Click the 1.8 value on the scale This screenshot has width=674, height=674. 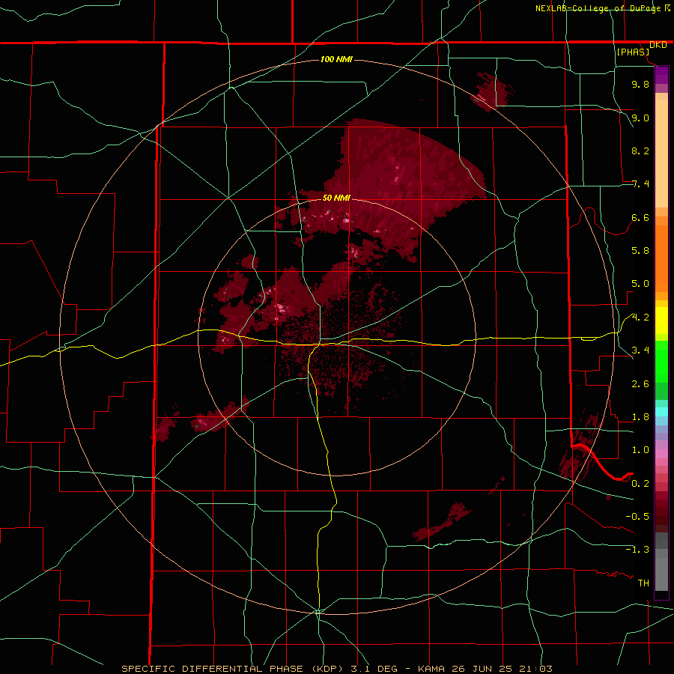(640, 417)
